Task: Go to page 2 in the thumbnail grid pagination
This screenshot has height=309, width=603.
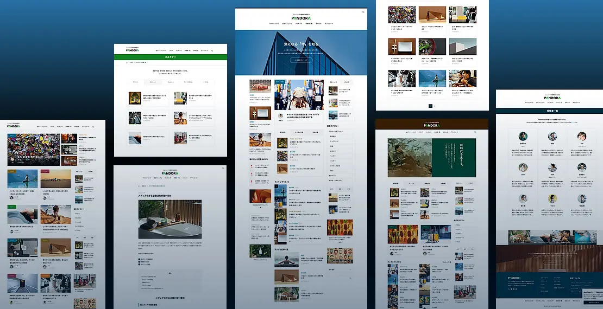Action: click(x=435, y=106)
